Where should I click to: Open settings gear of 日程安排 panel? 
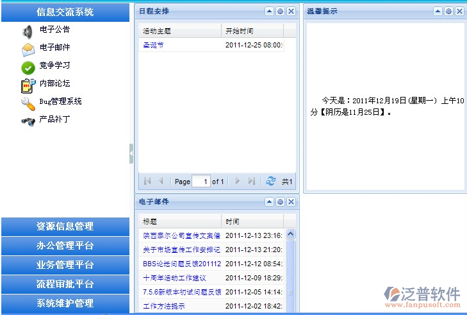(x=280, y=12)
